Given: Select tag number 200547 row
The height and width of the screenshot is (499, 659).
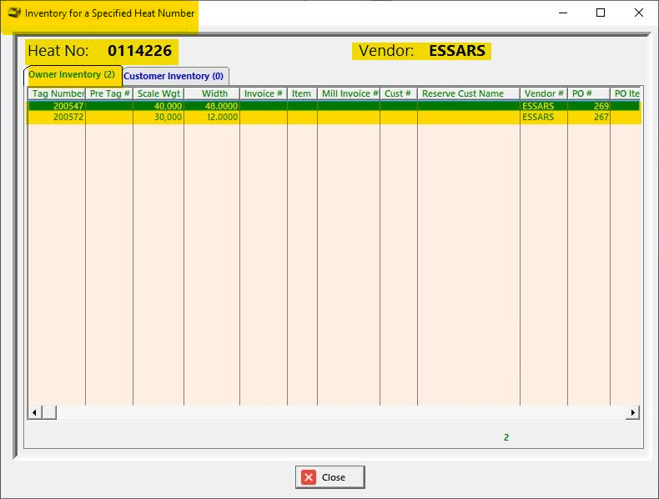Looking at the screenshot, I should pyautogui.click(x=335, y=106).
